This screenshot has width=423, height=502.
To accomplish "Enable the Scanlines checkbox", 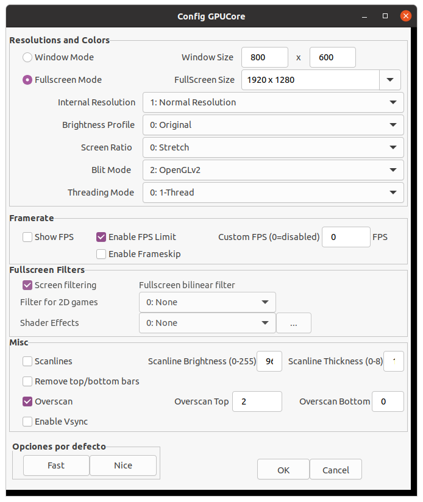I will coord(27,361).
